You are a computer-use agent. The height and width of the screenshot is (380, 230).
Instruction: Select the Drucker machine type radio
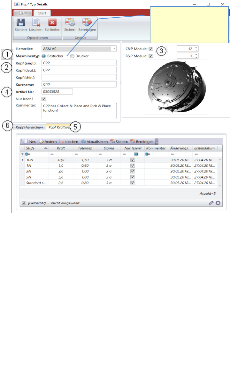pyautogui.click(x=72, y=56)
